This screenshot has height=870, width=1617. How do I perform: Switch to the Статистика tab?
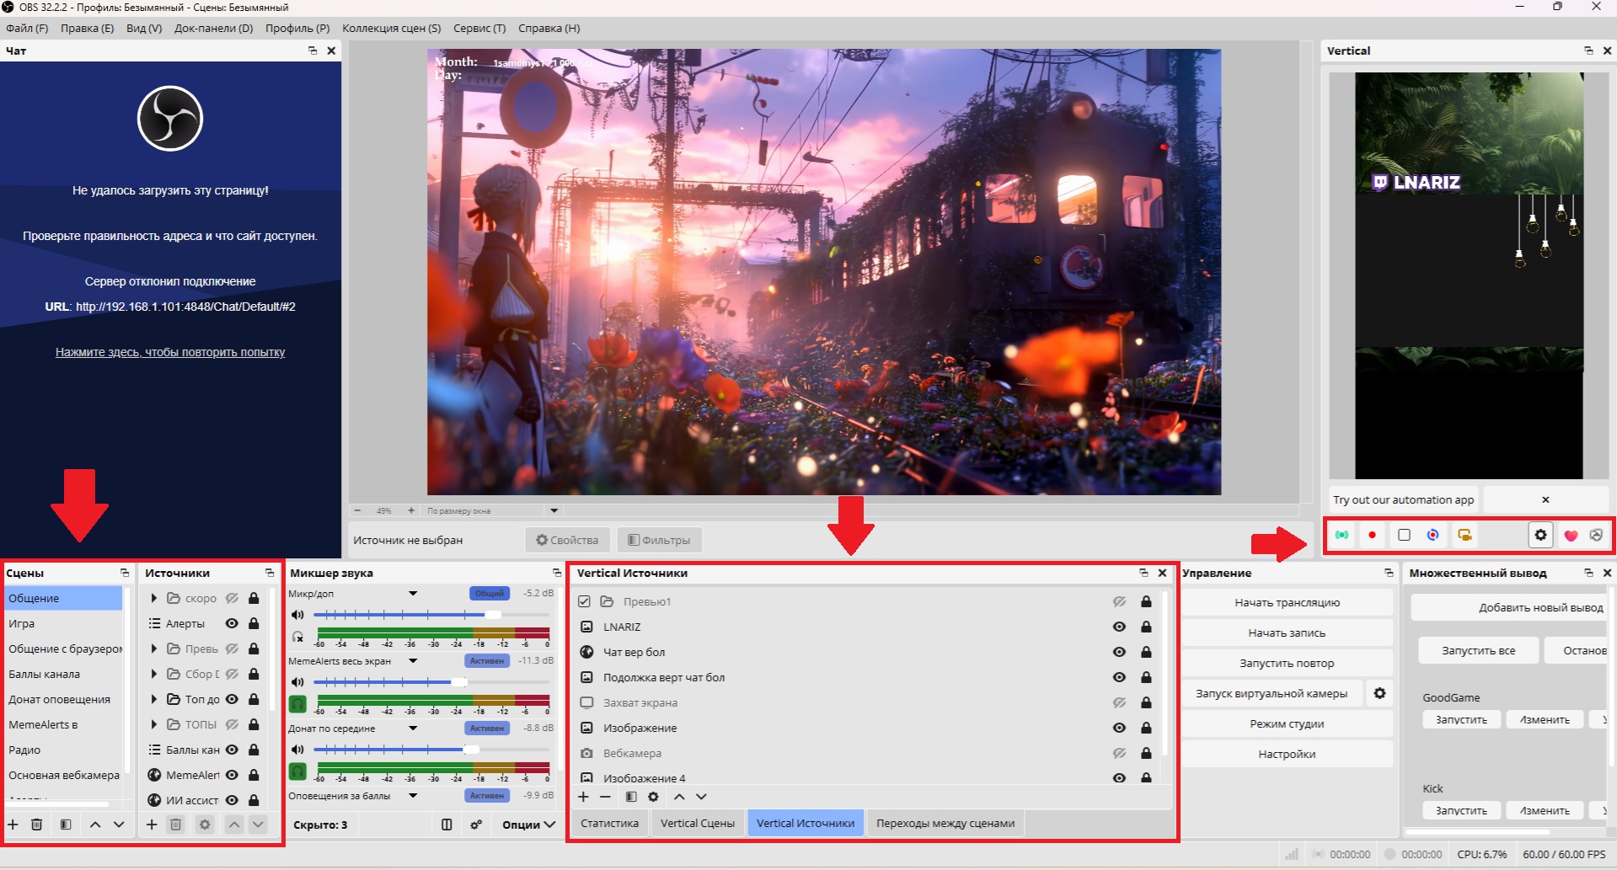(x=609, y=824)
